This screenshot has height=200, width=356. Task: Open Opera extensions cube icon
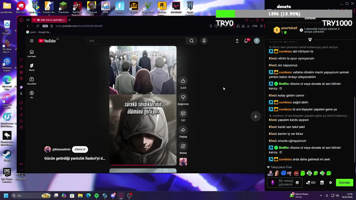pos(238,26)
